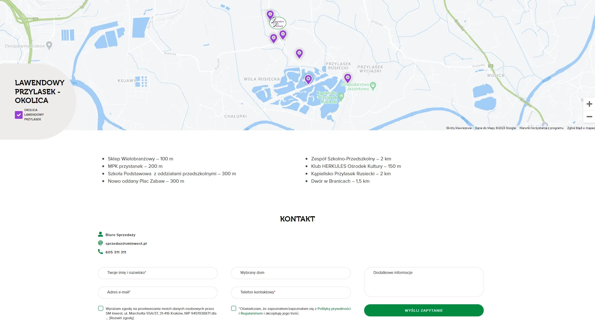
Task: Click the Wolica map label
Action: point(496,76)
